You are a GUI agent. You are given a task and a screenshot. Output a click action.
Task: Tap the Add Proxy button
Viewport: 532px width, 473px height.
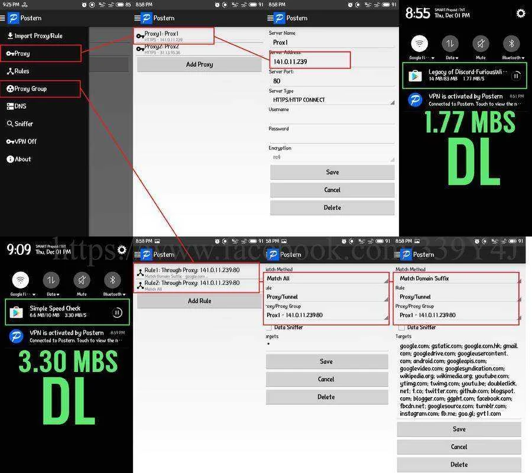(199, 64)
